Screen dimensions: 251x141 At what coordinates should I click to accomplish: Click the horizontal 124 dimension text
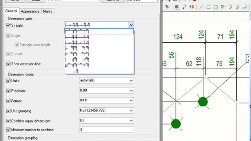[x=178, y=37]
